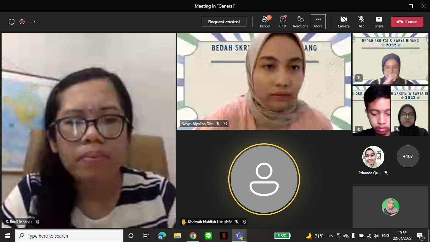Image resolution: width=430 pixels, height=242 pixels.
Task: Show hidden system tray icons
Action: click(331, 236)
